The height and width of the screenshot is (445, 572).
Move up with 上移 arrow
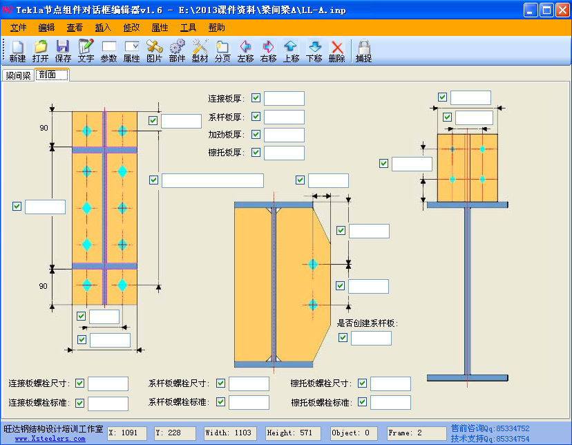[x=291, y=51]
